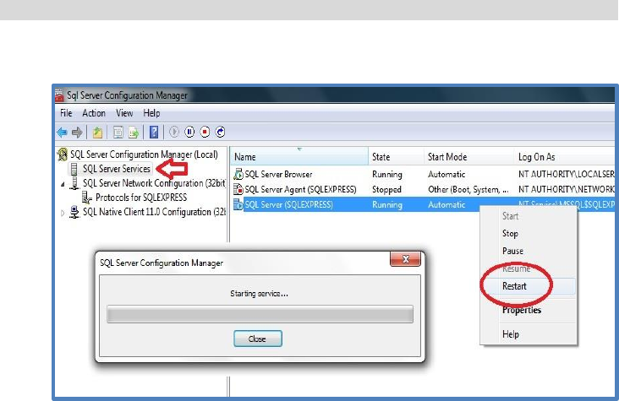Image resolution: width=619 pixels, height=401 pixels.
Task: Click the application icon in title bar
Action: tap(59, 95)
